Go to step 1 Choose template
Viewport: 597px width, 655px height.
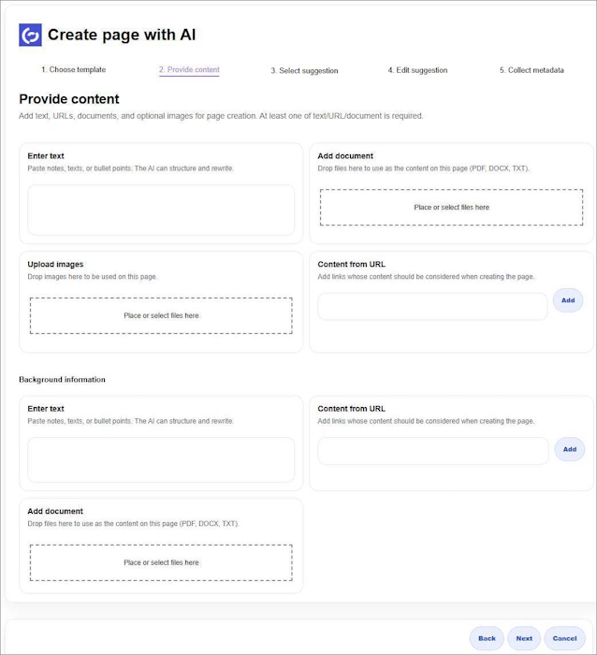tap(73, 70)
